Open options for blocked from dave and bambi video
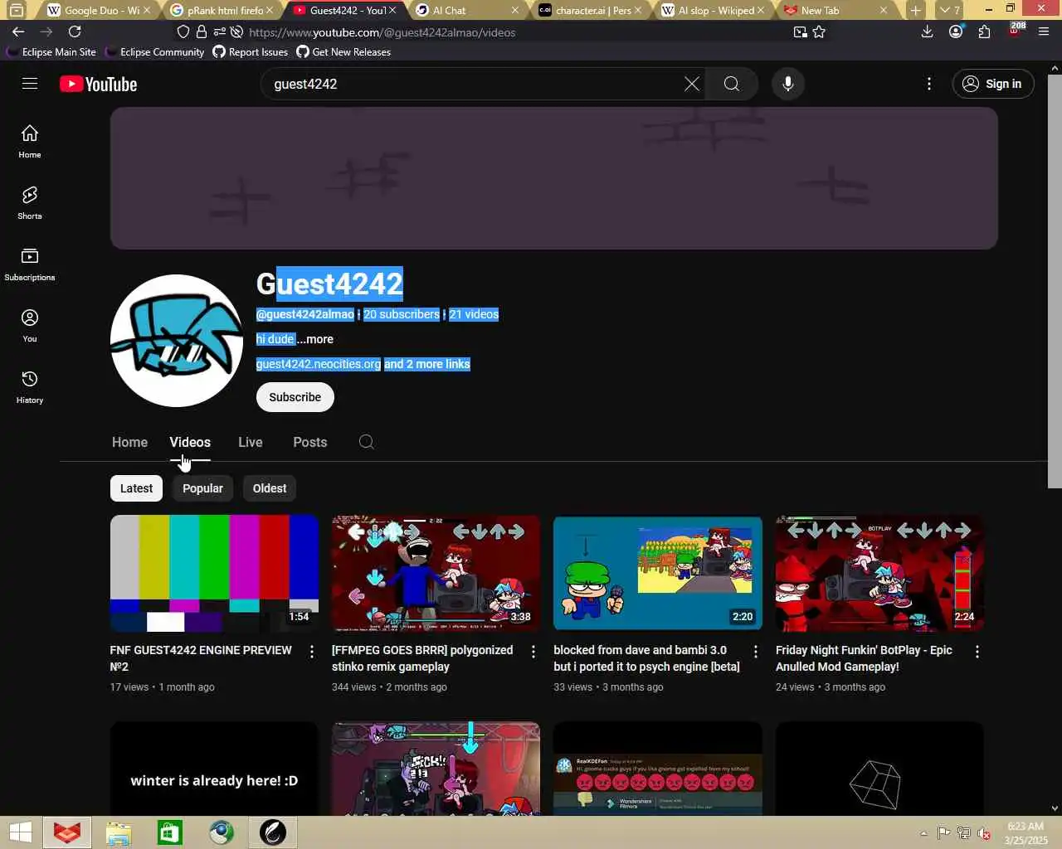The width and height of the screenshot is (1062, 849). click(x=756, y=653)
